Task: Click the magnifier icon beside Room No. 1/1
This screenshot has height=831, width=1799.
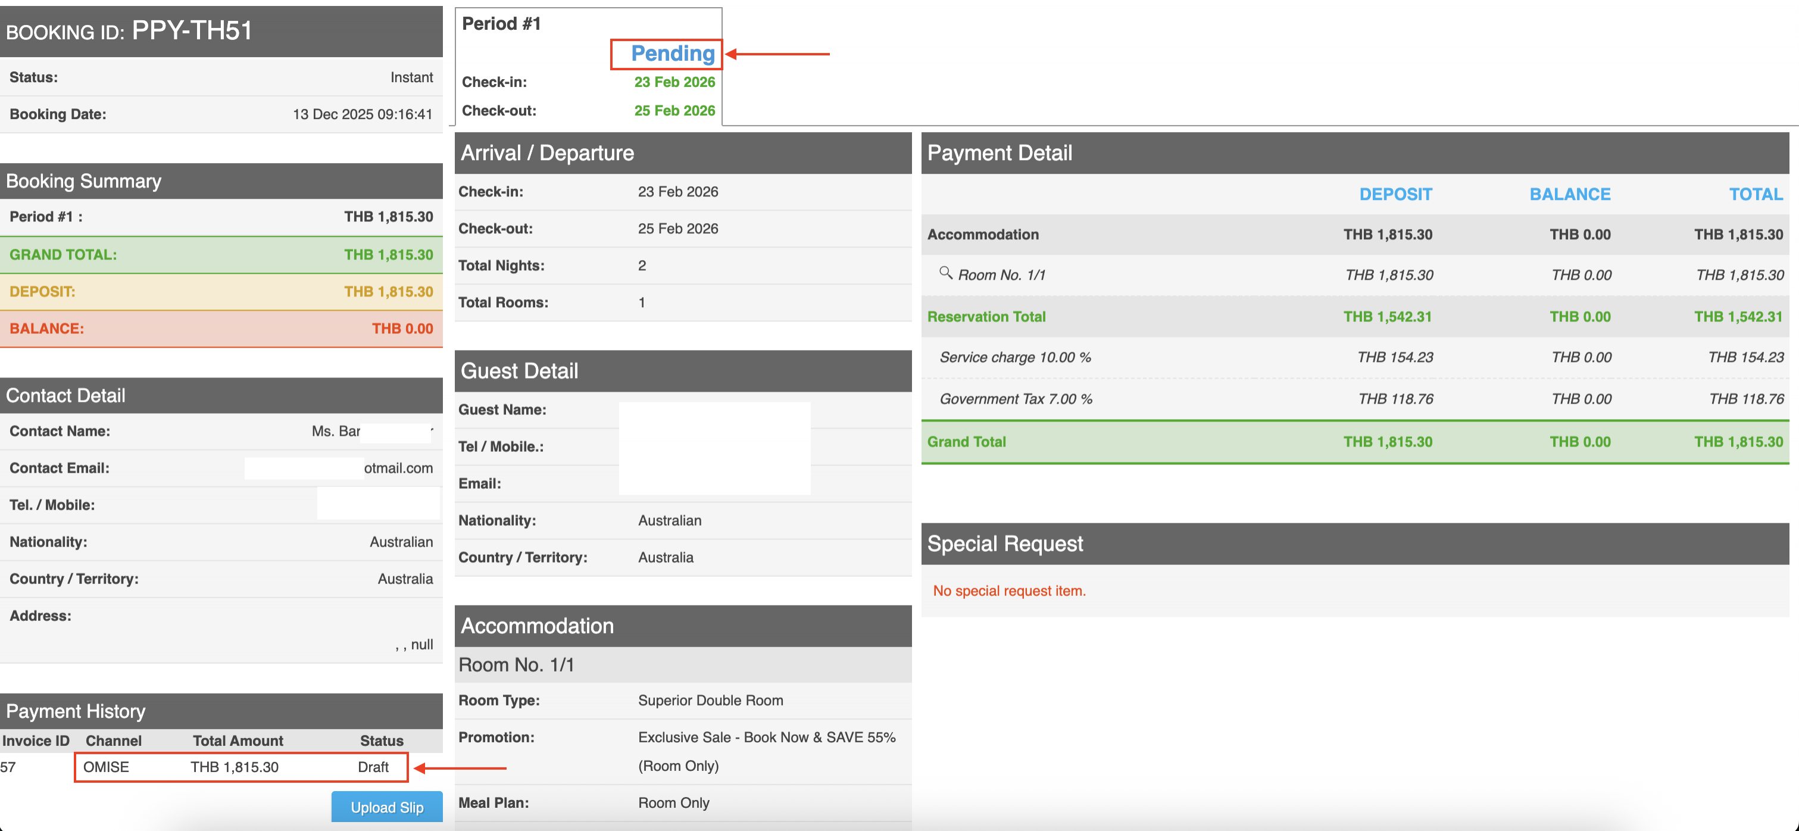Action: (945, 273)
